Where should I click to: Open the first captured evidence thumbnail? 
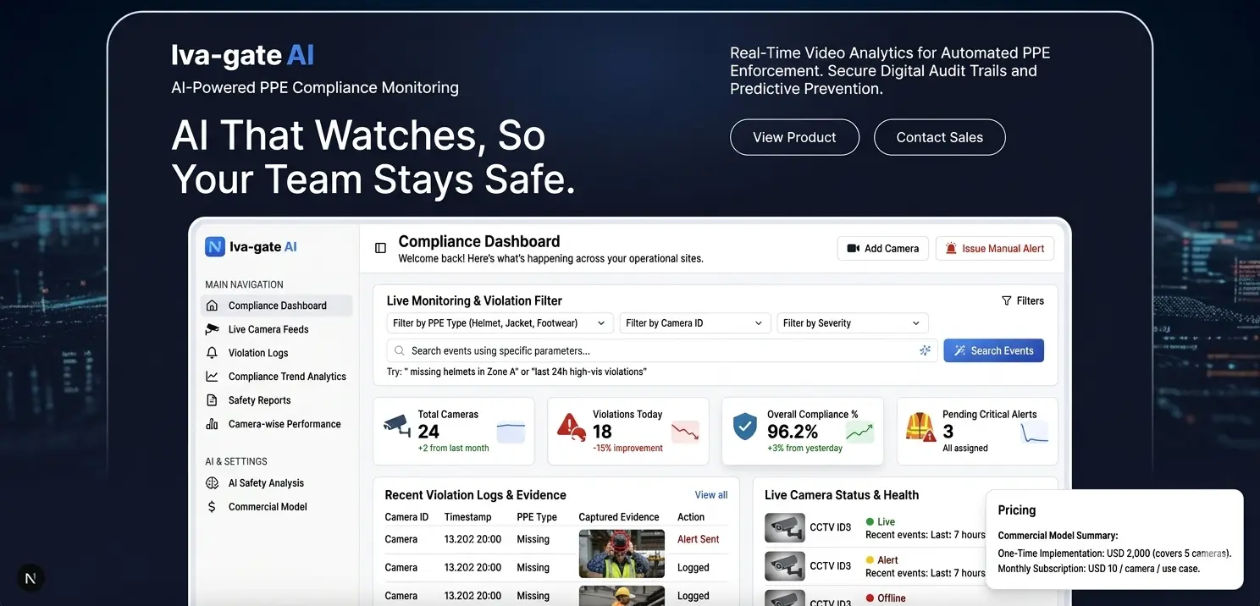tap(621, 554)
